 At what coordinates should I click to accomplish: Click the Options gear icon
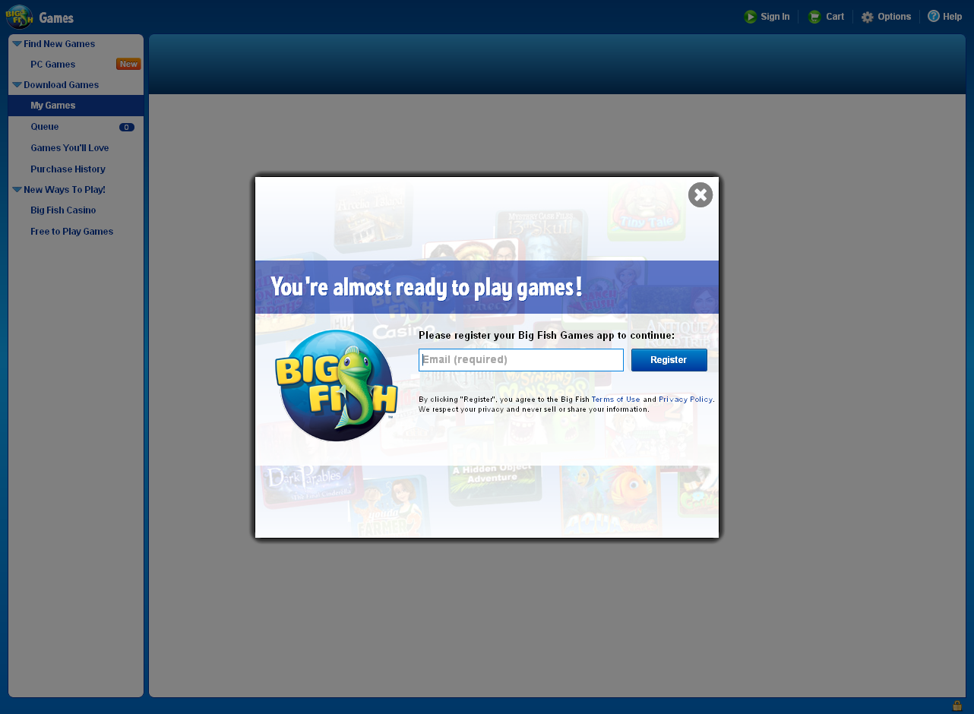click(x=868, y=17)
